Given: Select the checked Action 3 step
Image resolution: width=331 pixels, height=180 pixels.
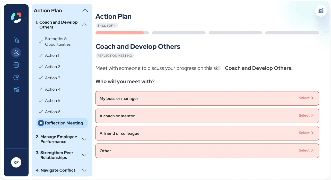Looking at the screenshot, I should (53, 78).
